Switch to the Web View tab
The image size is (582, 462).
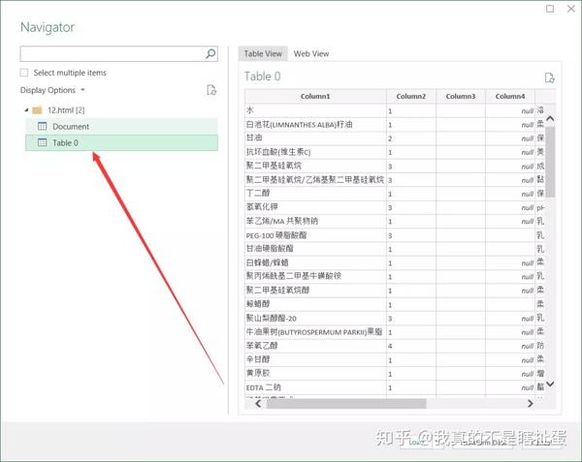(x=311, y=53)
